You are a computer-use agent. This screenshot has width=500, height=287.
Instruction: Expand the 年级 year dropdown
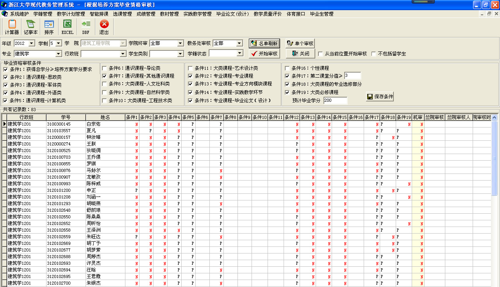coord(32,43)
